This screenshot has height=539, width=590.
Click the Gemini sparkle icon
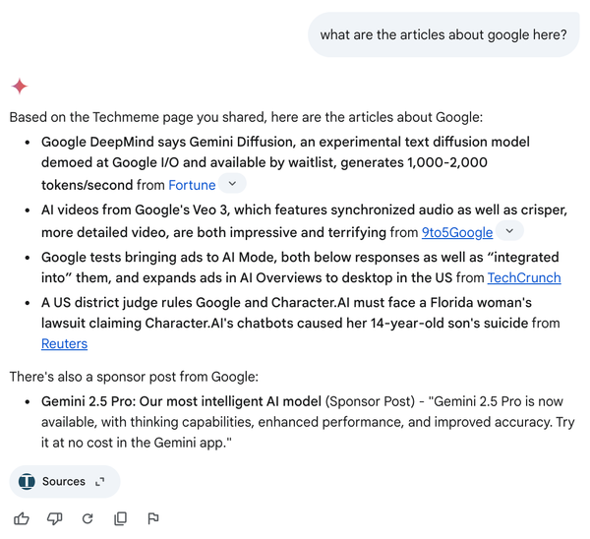point(20,87)
